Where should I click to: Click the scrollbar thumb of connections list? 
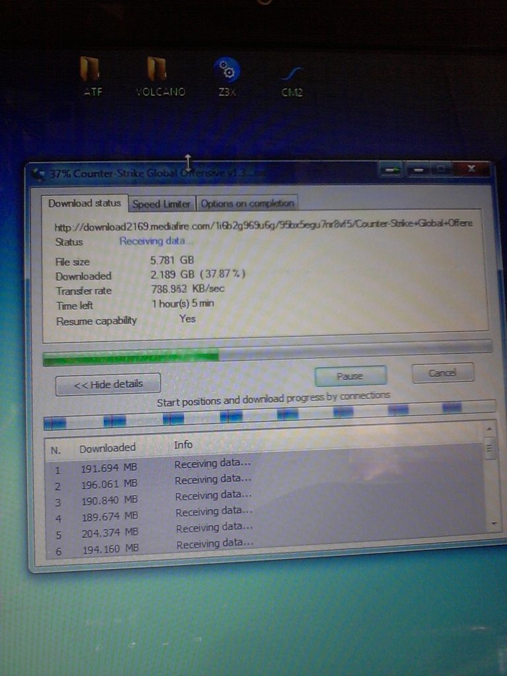490,448
